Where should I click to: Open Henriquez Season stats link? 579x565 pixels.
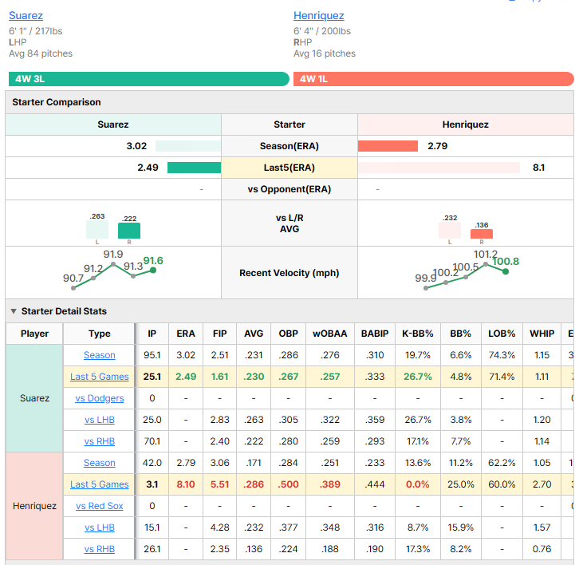[x=100, y=463]
